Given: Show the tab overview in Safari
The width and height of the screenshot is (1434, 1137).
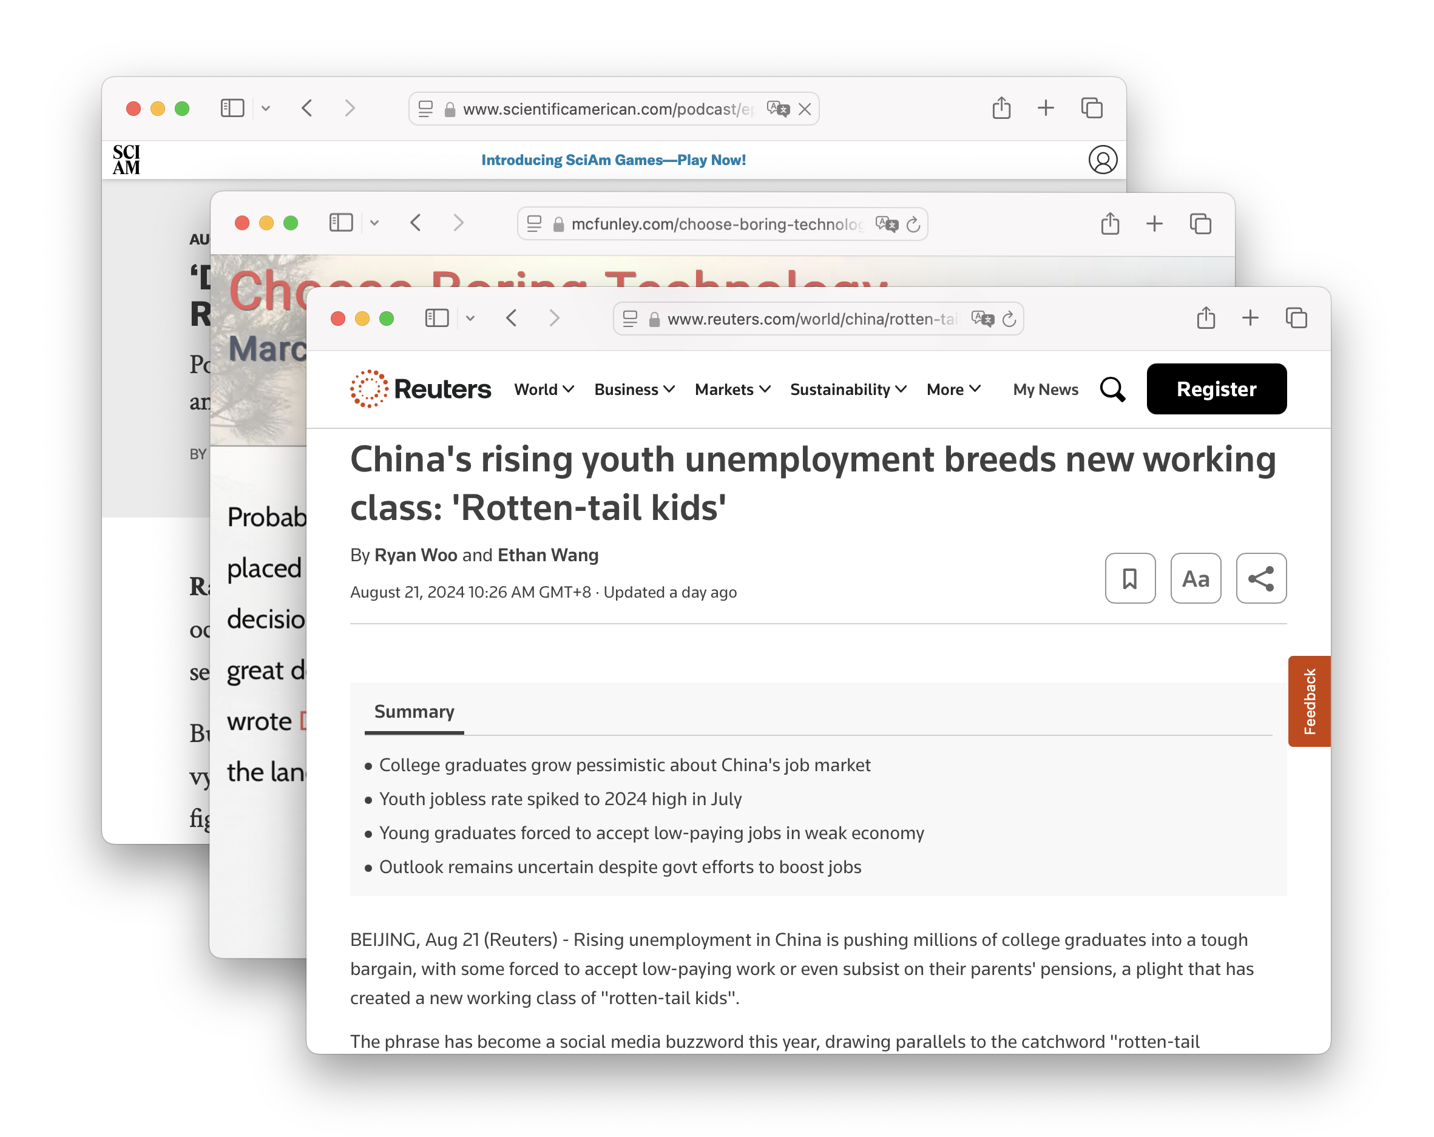Looking at the screenshot, I should [x=1296, y=319].
